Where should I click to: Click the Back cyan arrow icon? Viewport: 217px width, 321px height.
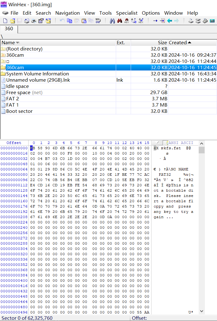170,21
